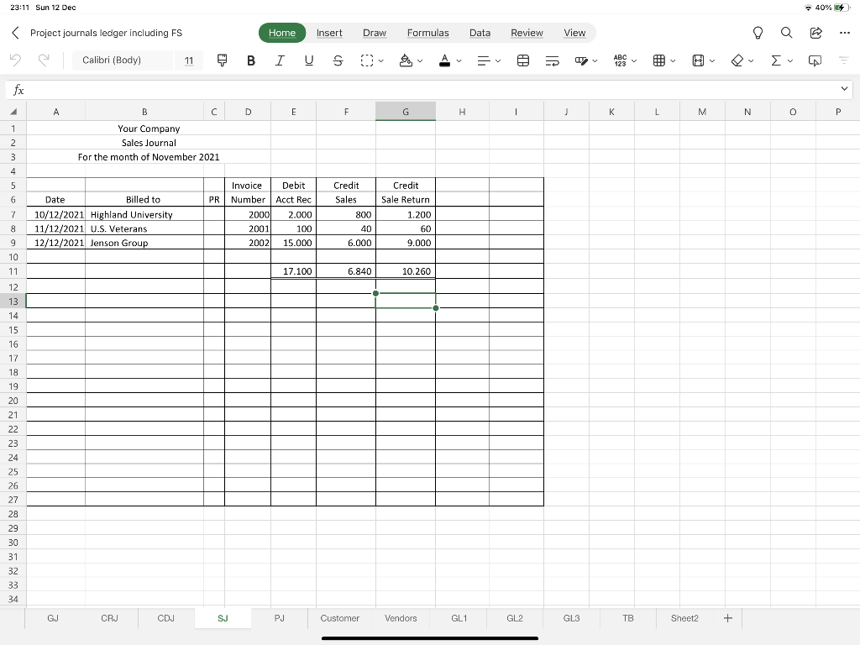Switch to the Insert ribbon tab
860x645 pixels.
(x=329, y=33)
